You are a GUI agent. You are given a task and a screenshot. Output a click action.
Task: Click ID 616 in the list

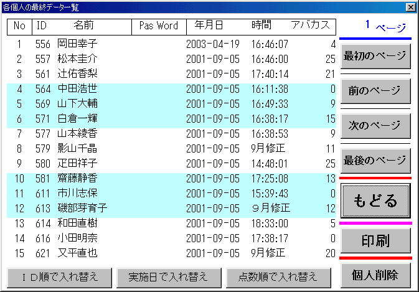43,239
